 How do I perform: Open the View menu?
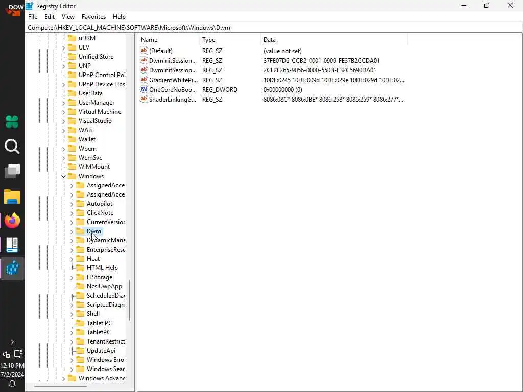68,17
